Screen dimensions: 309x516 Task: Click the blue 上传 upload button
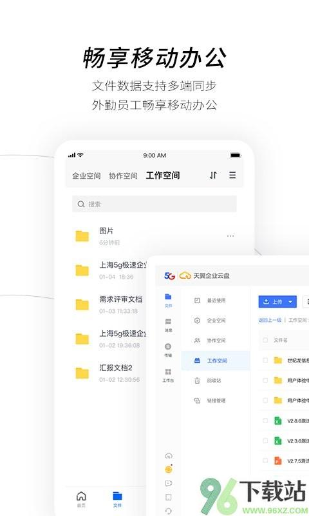(x=277, y=301)
